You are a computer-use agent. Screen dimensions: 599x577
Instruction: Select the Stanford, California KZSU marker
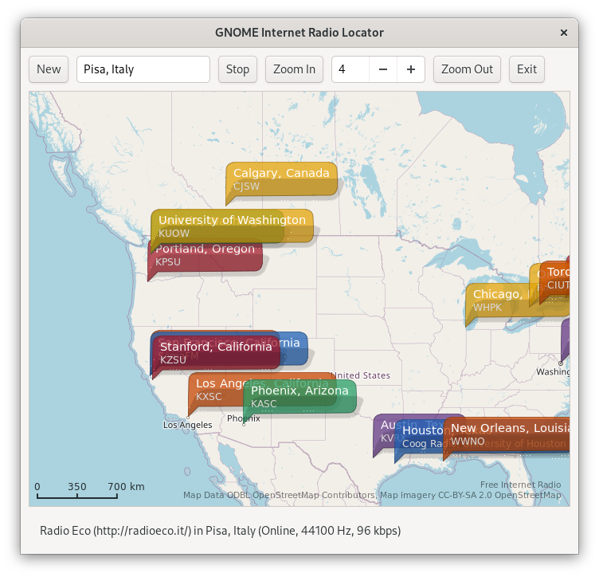[x=216, y=353]
